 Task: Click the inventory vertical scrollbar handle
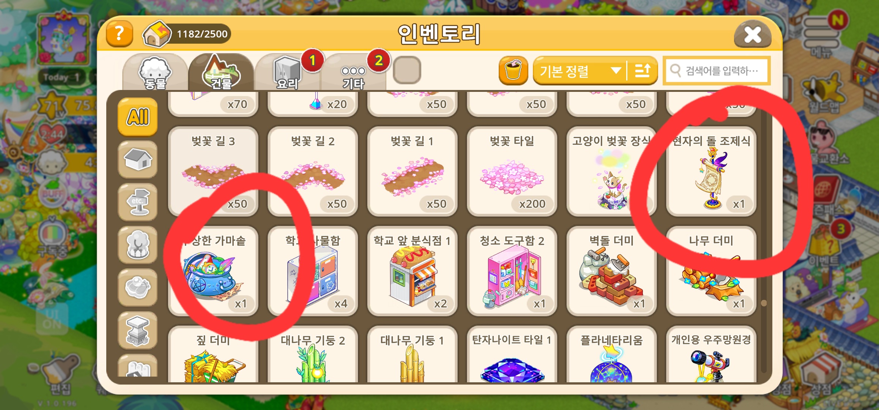[x=764, y=303]
